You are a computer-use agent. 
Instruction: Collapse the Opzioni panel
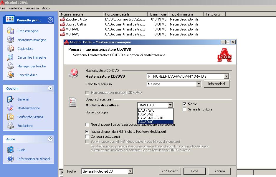point(50,88)
